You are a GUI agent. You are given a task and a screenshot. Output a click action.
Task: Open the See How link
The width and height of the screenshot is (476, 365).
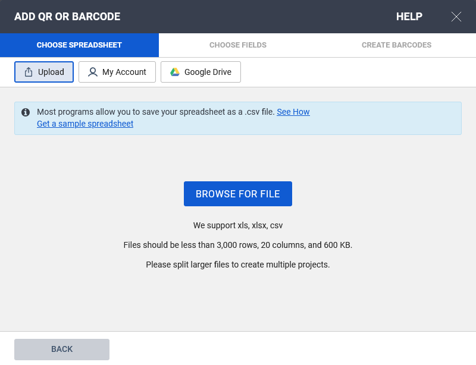point(293,112)
